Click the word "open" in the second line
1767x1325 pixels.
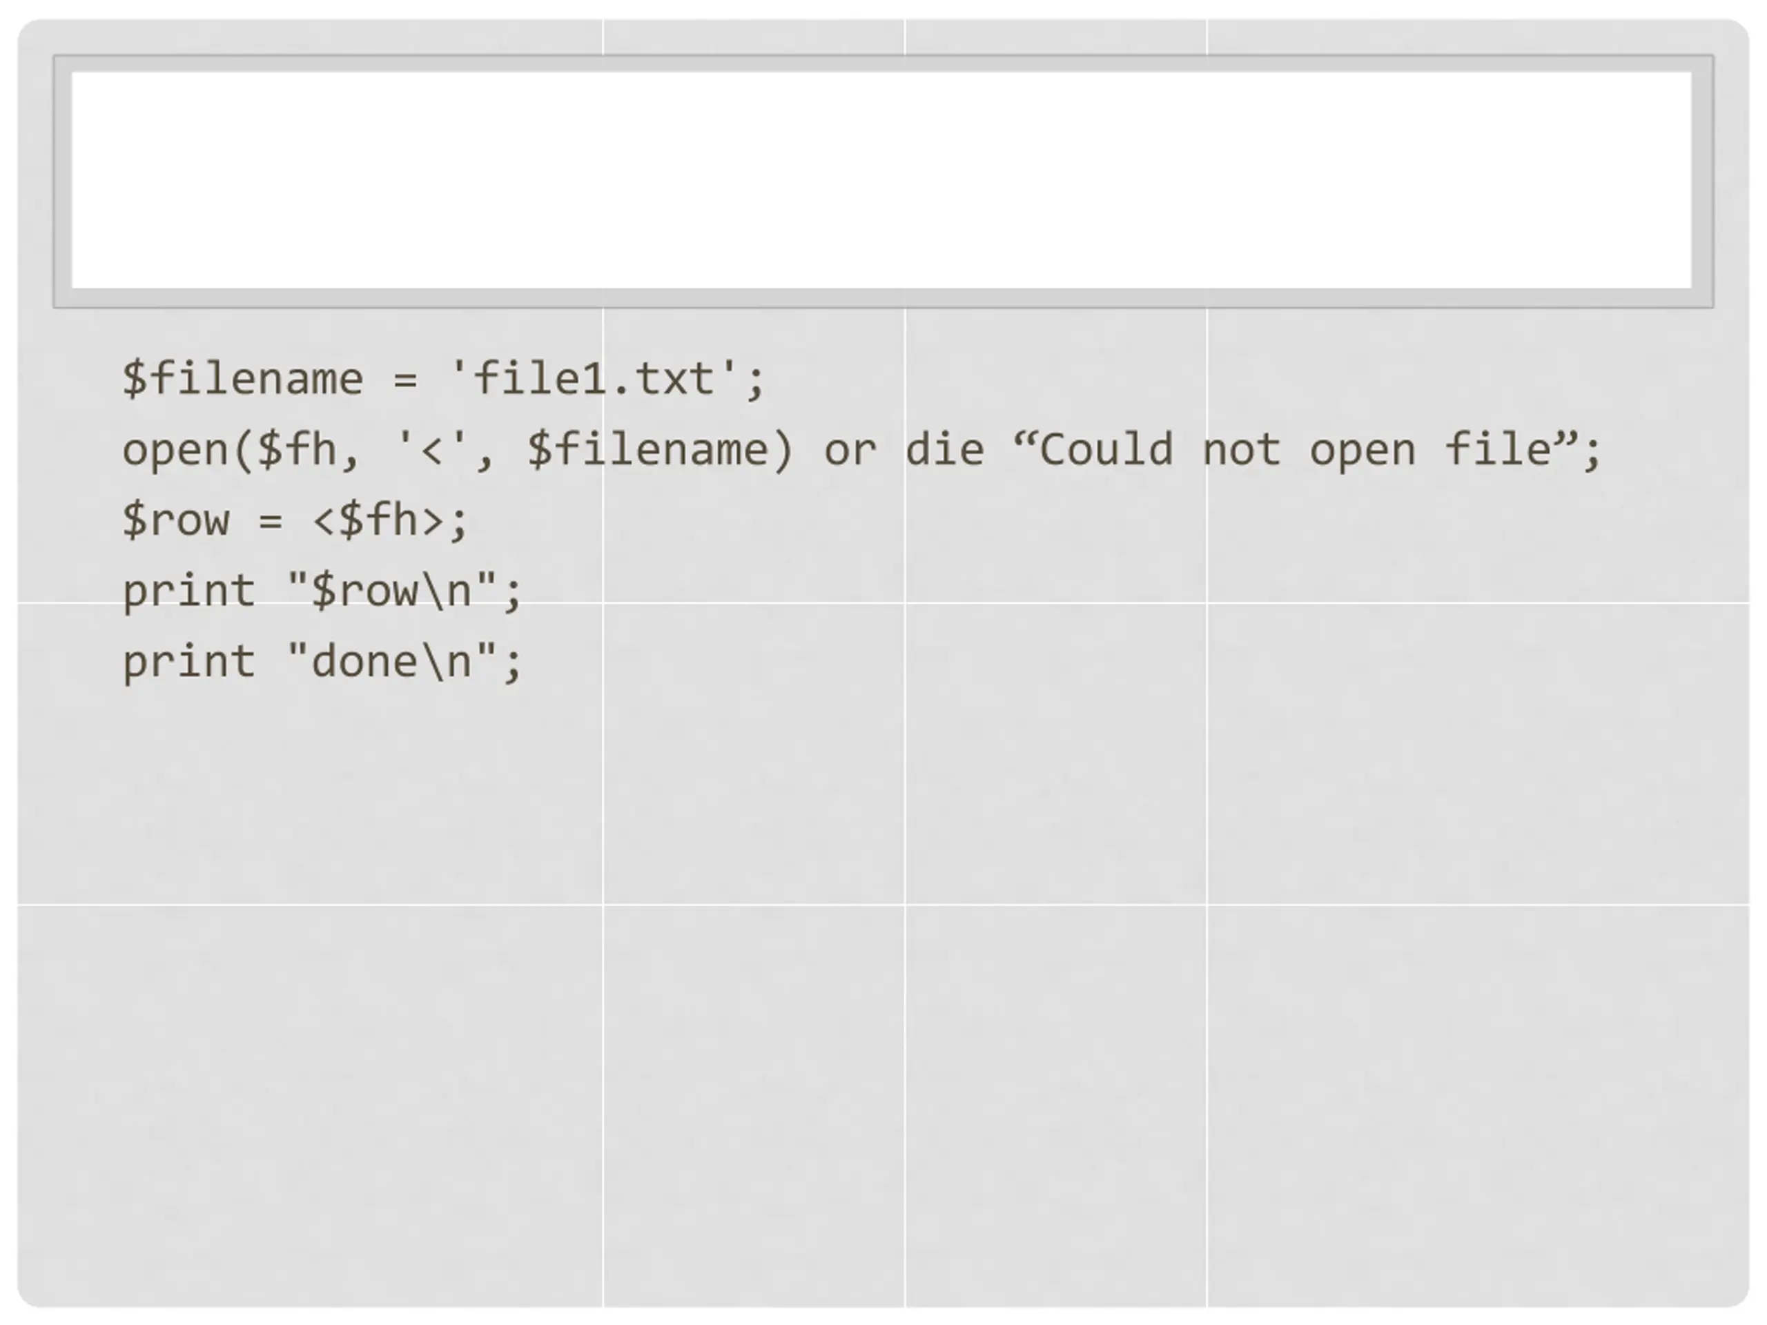point(175,453)
